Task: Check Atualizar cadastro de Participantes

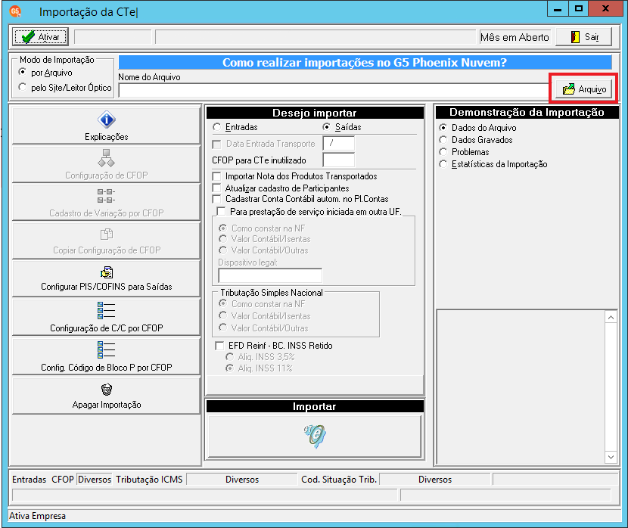Action: coord(216,188)
